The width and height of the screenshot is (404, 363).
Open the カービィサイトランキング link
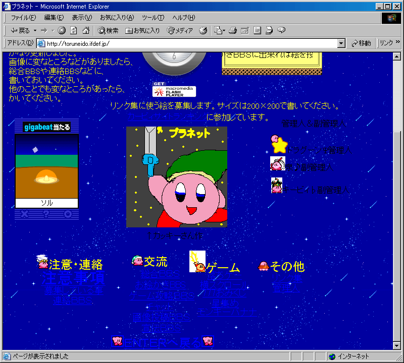167,116
